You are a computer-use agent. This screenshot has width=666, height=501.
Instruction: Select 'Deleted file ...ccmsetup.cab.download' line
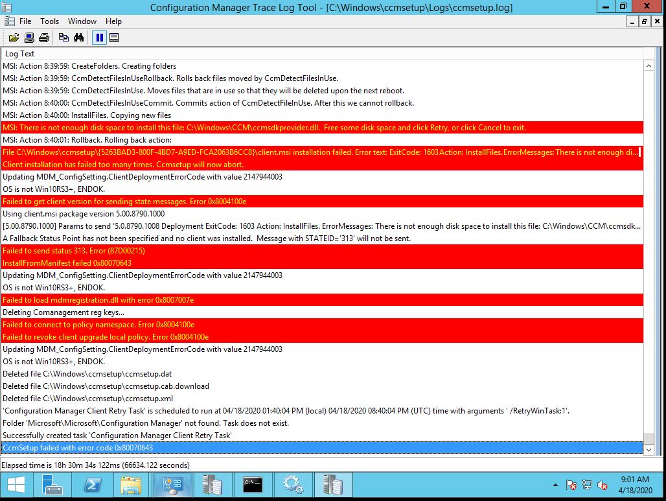click(x=322, y=386)
